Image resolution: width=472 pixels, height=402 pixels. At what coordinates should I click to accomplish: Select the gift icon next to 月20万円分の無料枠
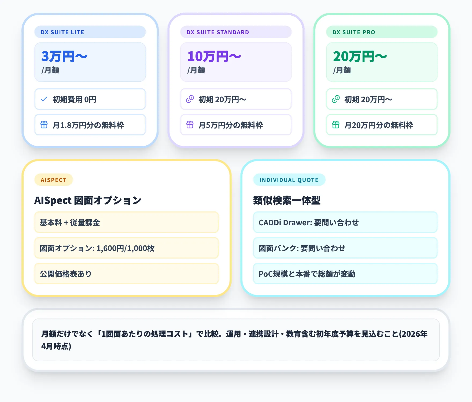coord(335,125)
